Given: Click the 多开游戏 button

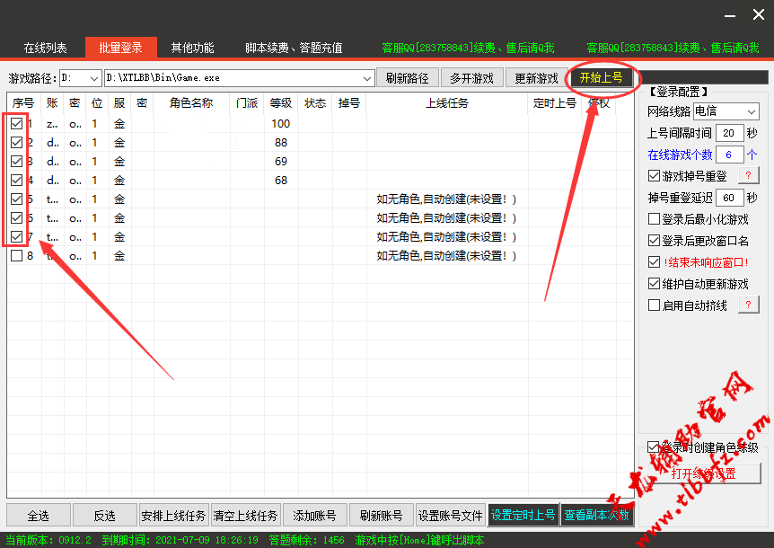Looking at the screenshot, I should pos(472,78).
